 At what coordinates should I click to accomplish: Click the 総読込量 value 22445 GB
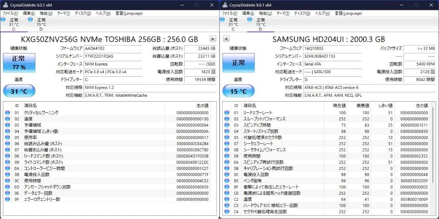[x=200, y=48]
